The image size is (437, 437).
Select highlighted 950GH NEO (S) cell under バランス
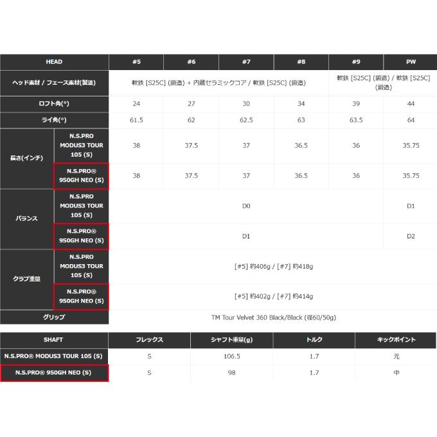coord(82,236)
